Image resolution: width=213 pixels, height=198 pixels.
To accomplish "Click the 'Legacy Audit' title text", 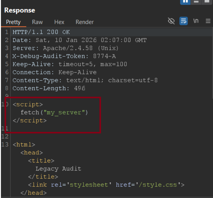I will click(x=58, y=169).
